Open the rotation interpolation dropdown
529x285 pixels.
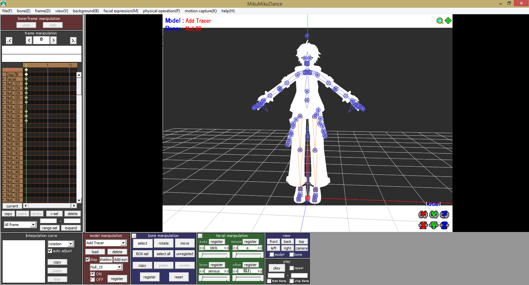click(x=70, y=244)
